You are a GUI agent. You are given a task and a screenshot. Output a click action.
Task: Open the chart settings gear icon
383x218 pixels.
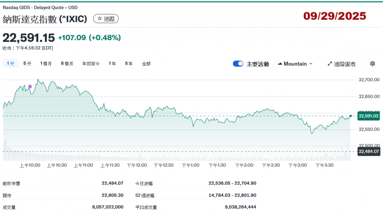point(372,64)
